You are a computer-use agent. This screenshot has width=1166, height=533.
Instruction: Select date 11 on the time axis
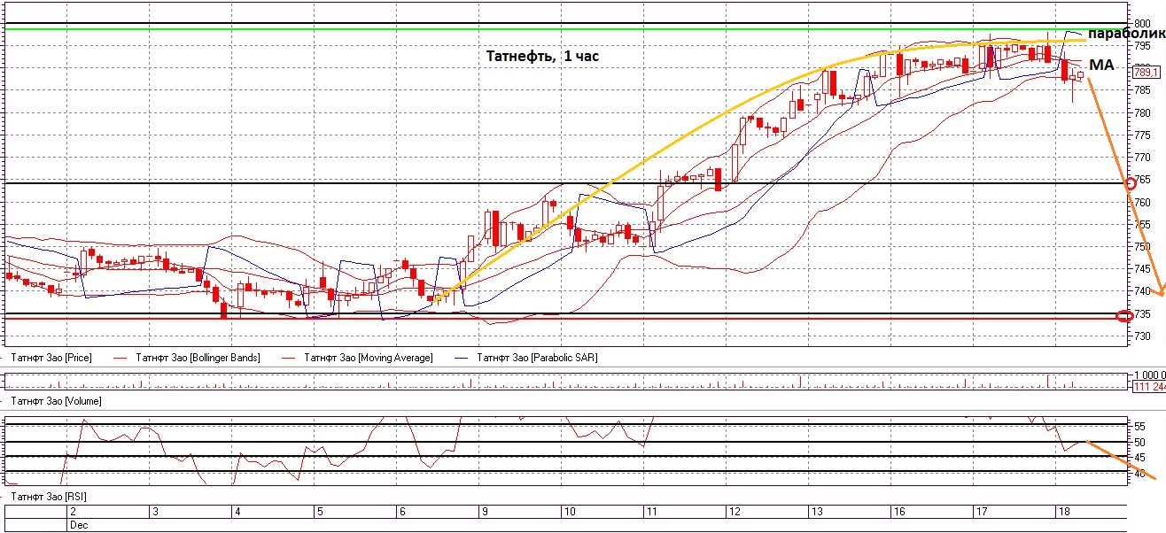[652, 512]
